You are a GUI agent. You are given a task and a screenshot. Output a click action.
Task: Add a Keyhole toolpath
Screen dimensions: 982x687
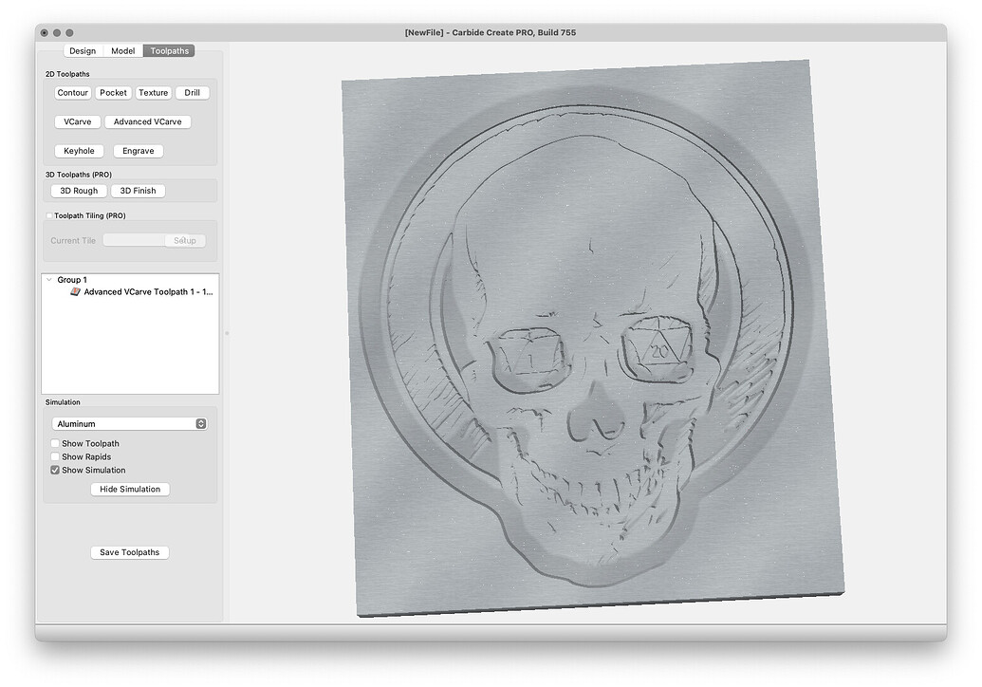[79, 151]
